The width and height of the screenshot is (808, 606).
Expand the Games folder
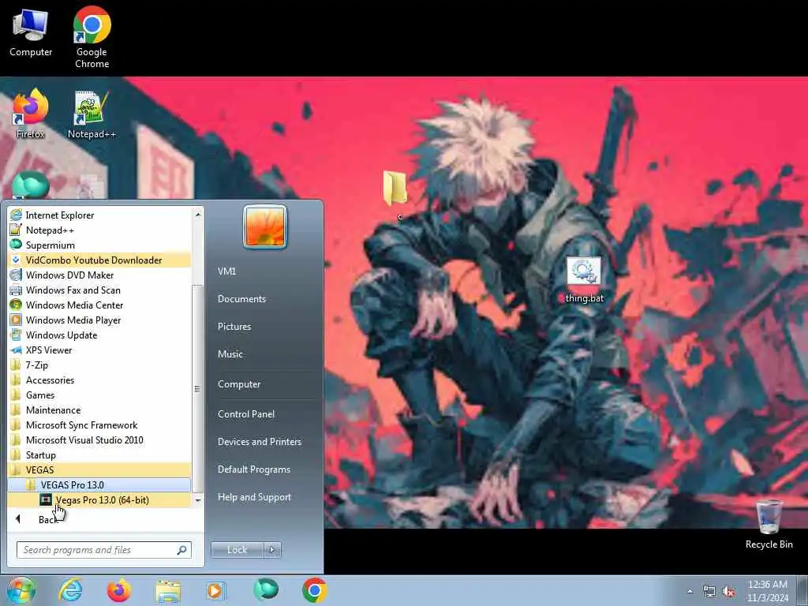[99, 395]
